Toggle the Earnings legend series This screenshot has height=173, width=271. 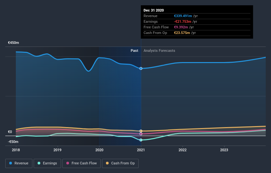point(47,163)
